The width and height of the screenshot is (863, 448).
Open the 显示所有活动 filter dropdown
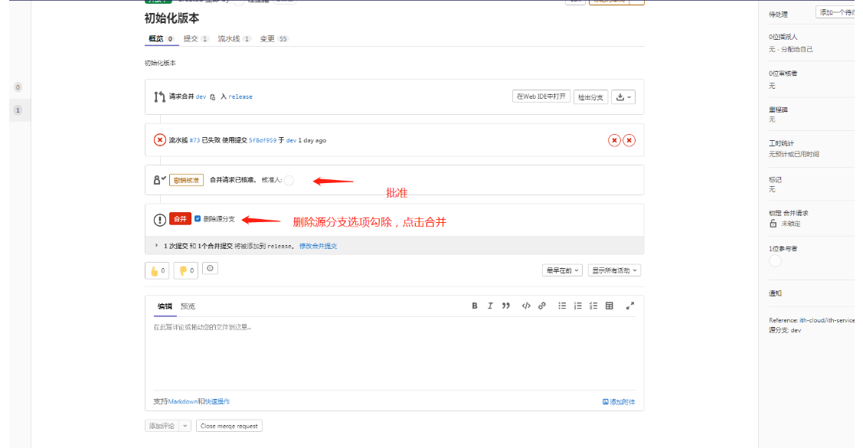pyautogui.click(x=615, y=270)
